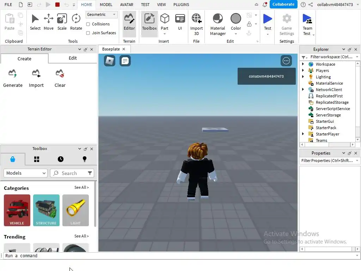Stop the simulation with red square
The width and height of the screenshot is (361, 271).
[57, 4]
